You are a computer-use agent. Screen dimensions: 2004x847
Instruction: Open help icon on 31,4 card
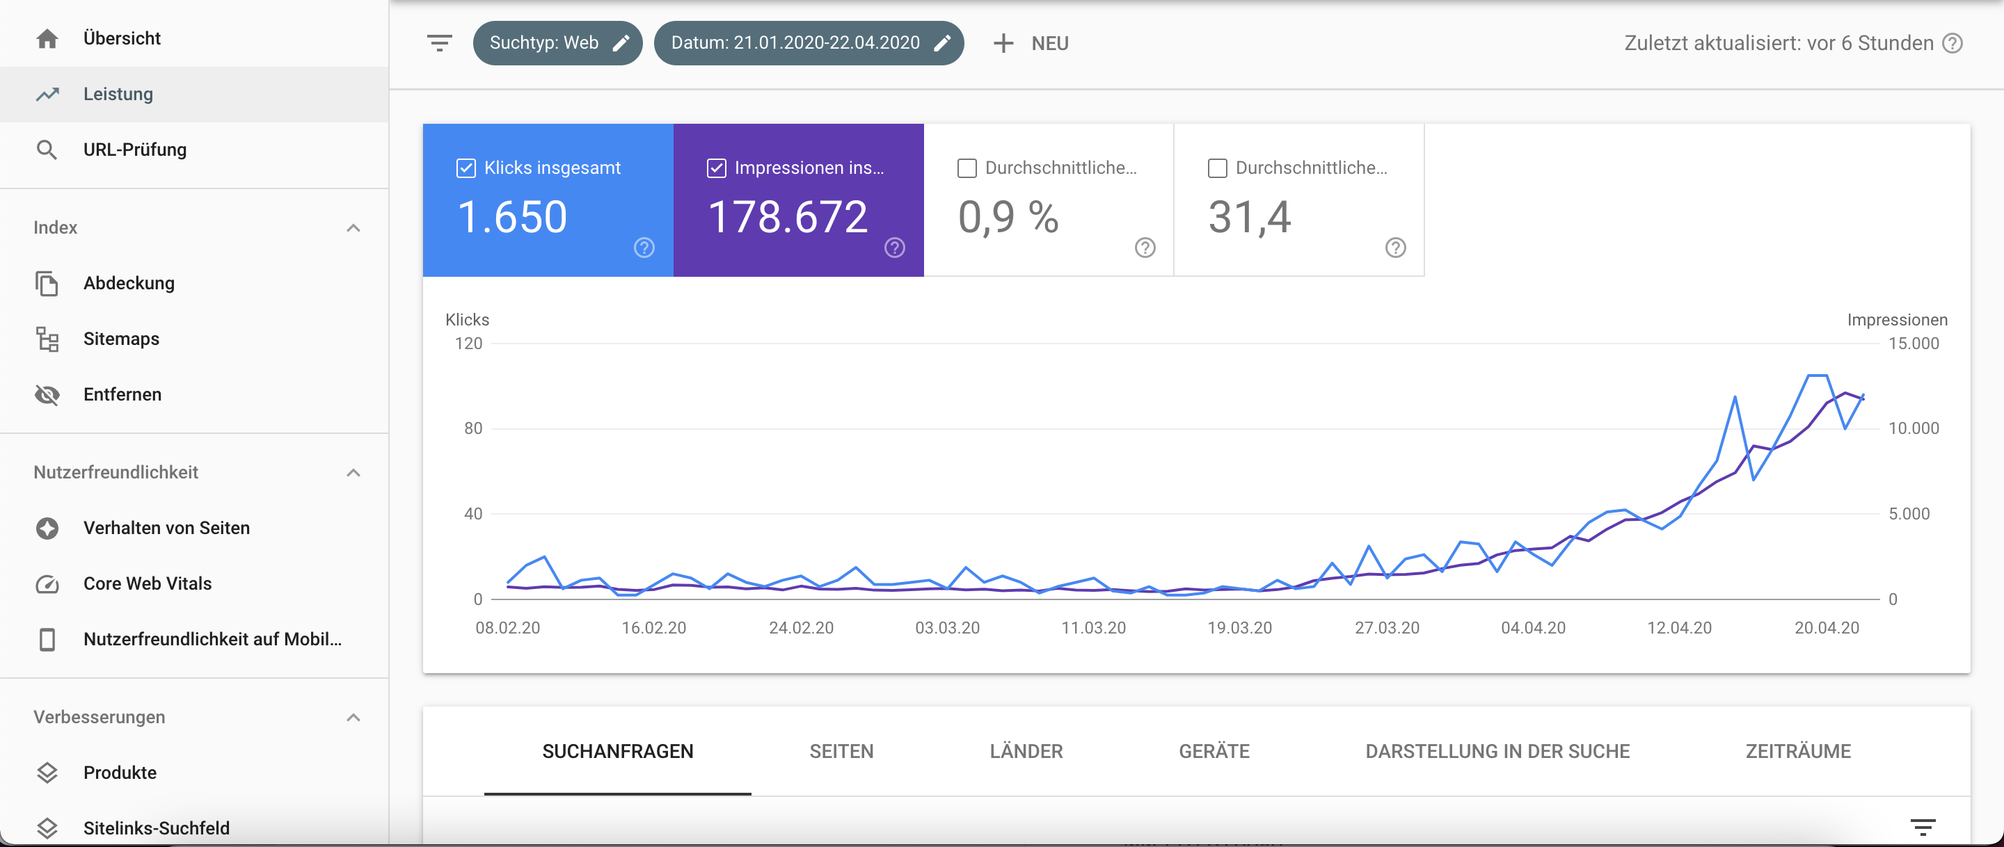[1396, 248]
